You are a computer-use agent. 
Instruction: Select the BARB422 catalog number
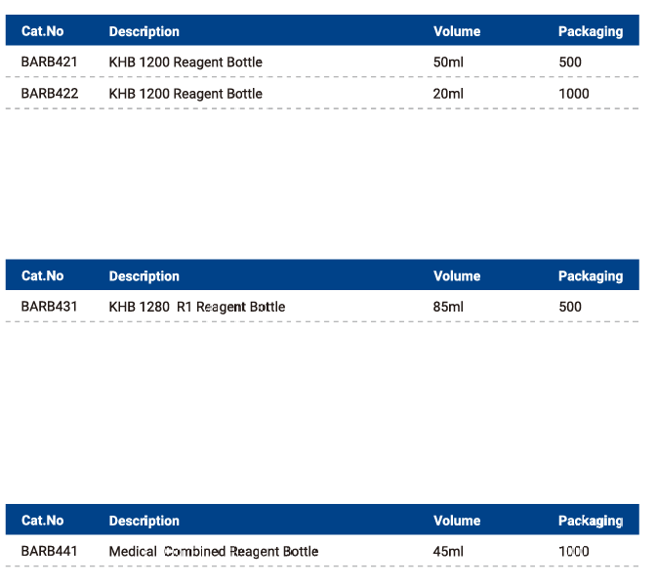click(x=50, y=94)
